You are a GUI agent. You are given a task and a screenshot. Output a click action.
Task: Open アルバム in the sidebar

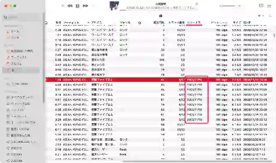pos(16,64)
